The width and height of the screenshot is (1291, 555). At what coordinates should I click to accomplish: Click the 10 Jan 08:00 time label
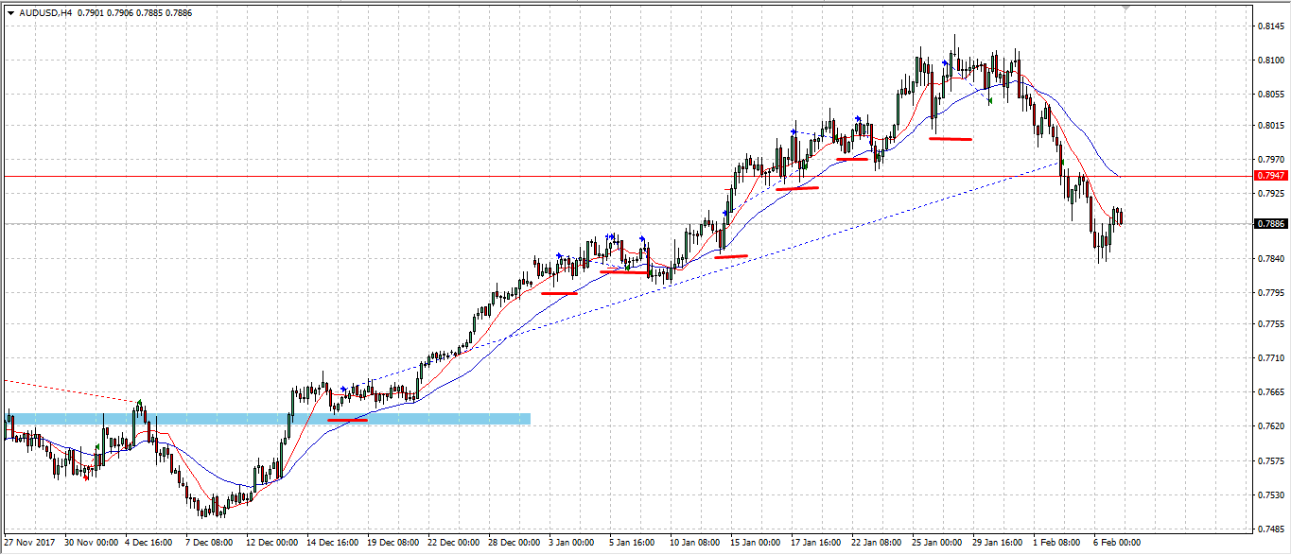[697, 543]
